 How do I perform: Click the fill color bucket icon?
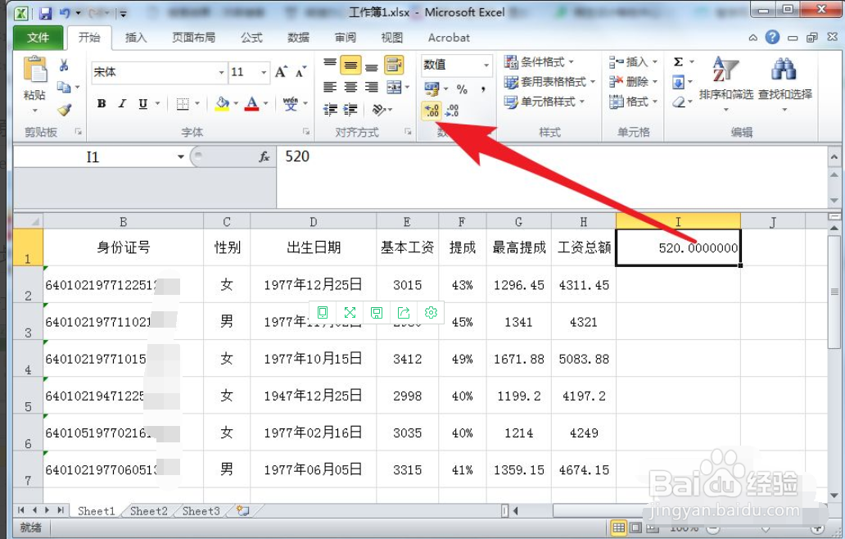[222, 103]
